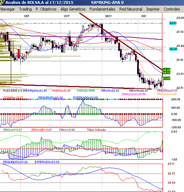Viewport: 184px width, 192px height.
Task: Click the PM(200)=27.07 indicator label
Action: pyautogui.click(x=167, y=91)
